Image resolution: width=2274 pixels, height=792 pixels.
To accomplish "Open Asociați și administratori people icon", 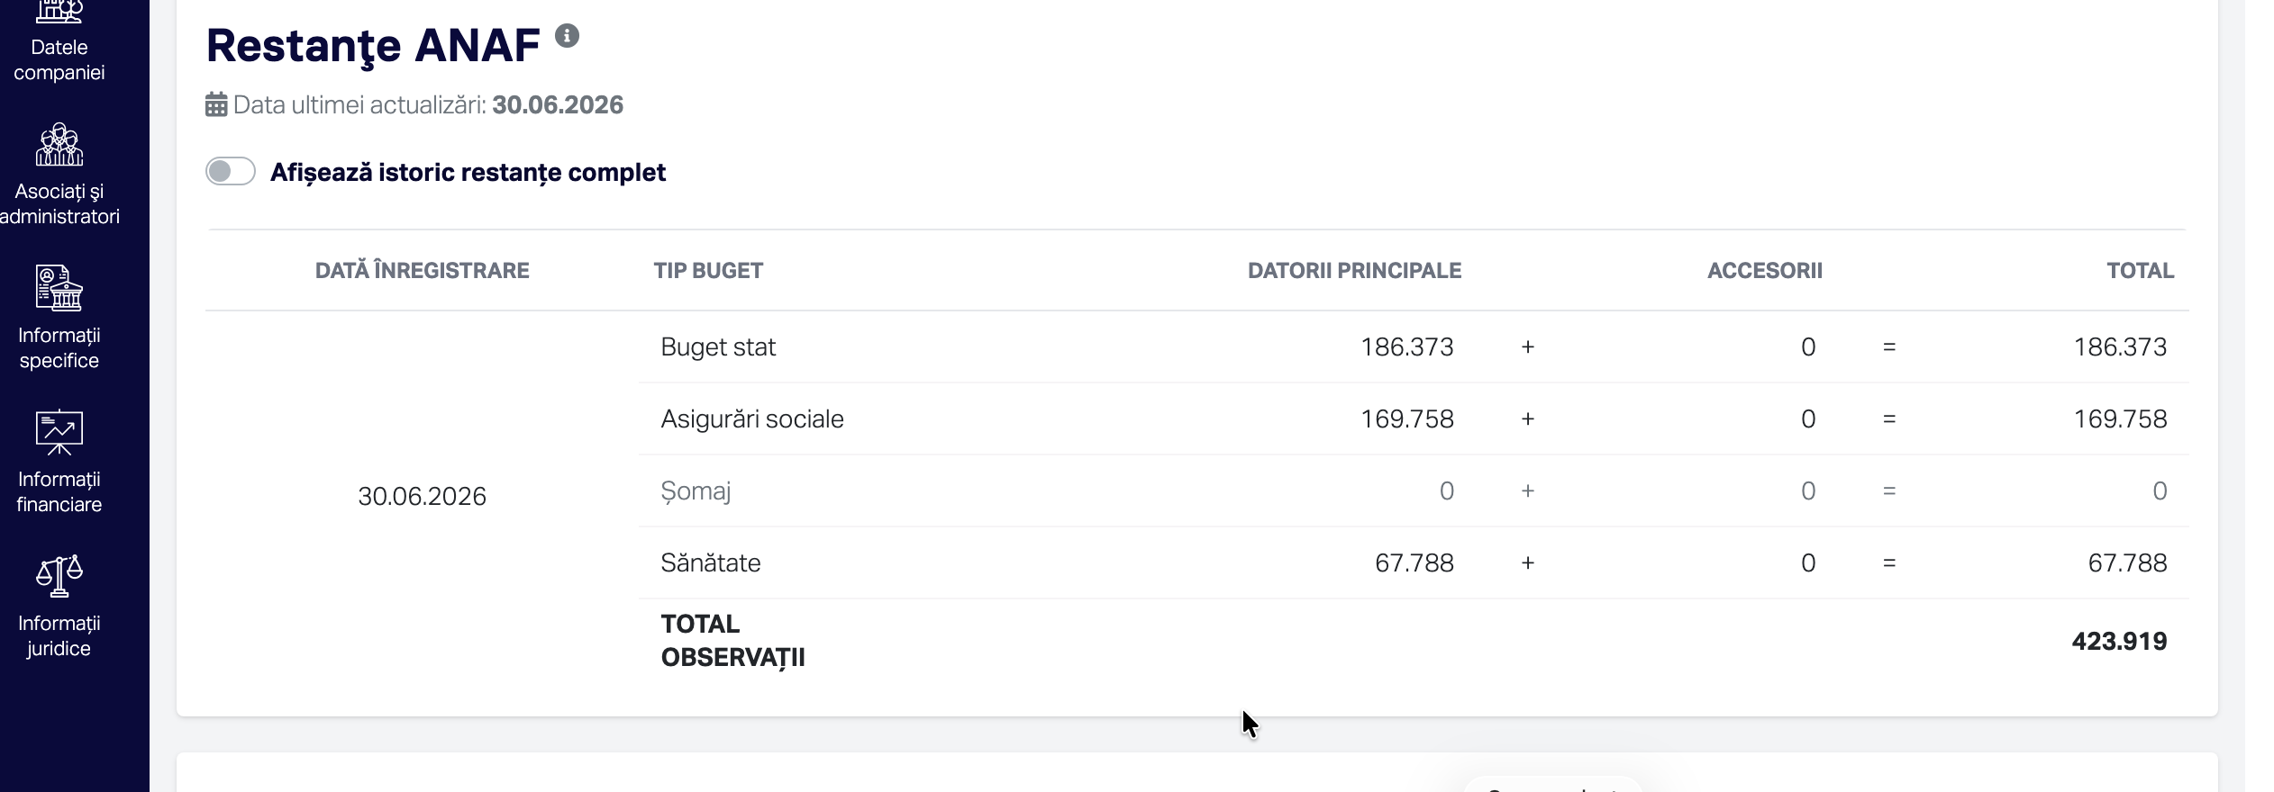I will (59, 145).
